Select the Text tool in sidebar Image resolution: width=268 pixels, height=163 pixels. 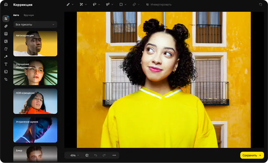point(6,64)
